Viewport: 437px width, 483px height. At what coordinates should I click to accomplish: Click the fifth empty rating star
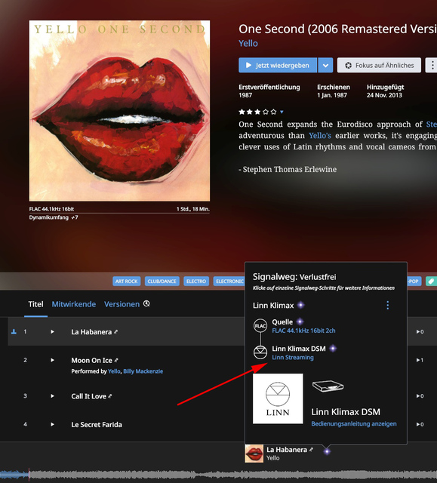coord(273,112)
